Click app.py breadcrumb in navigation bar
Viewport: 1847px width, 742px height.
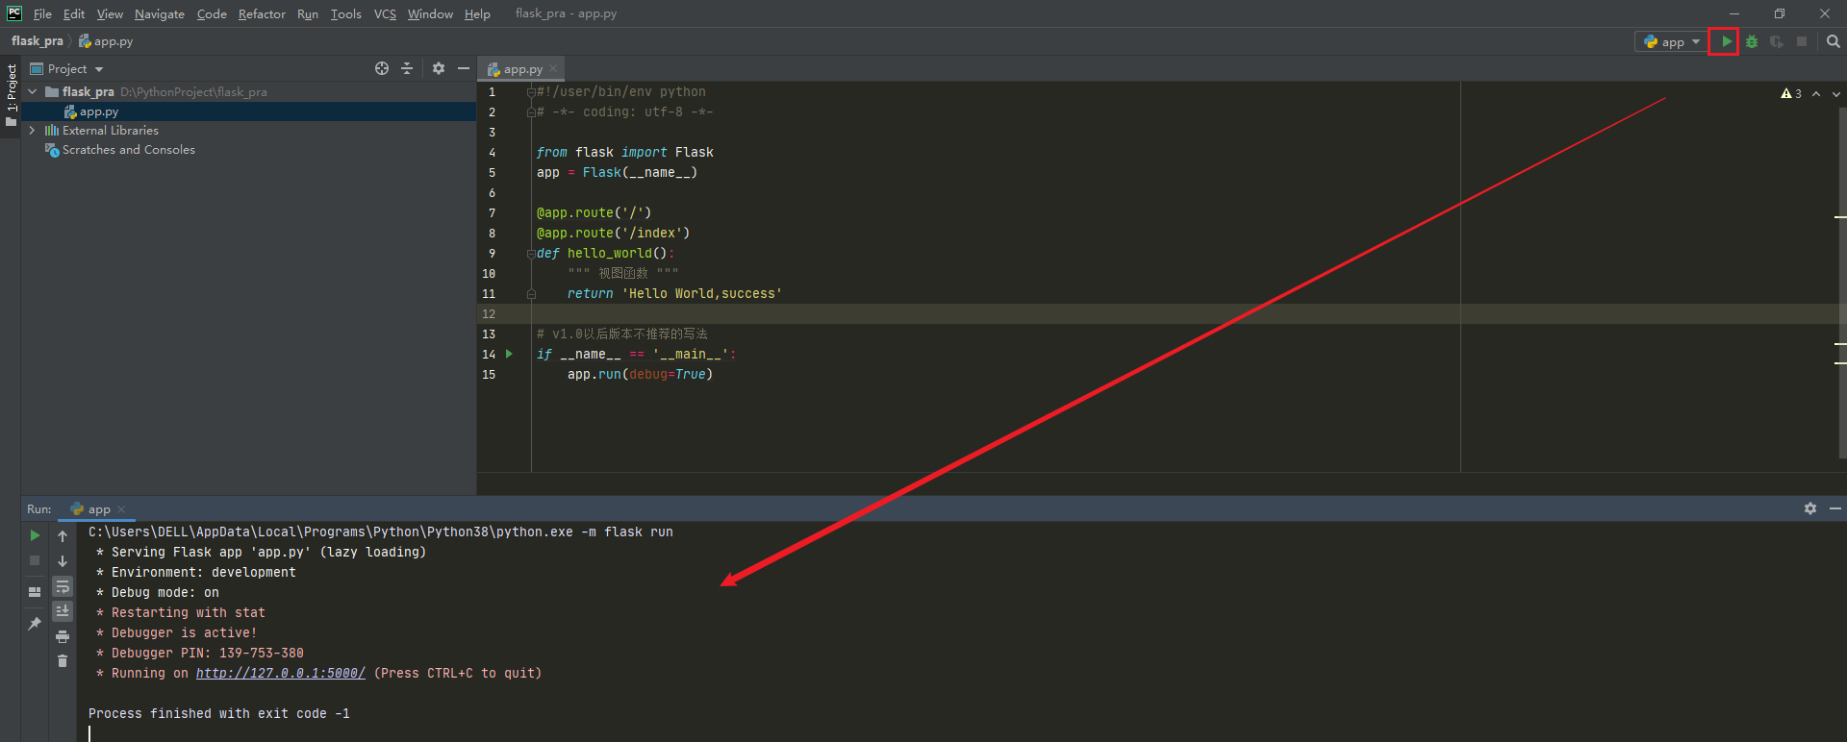(106, 41)
